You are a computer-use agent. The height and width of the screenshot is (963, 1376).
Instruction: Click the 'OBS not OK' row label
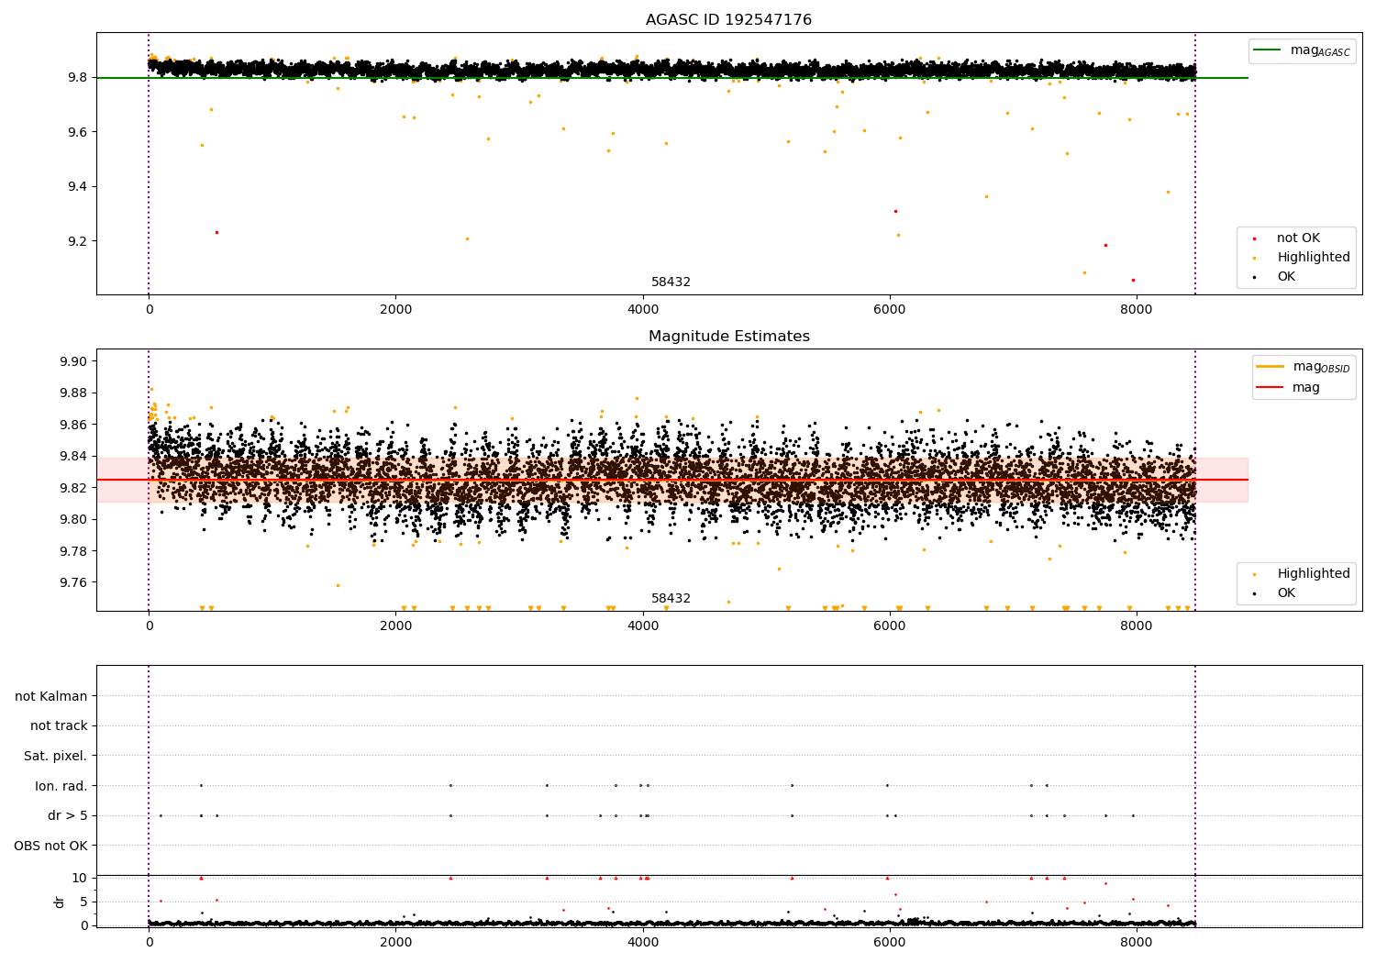pos(51,846)
